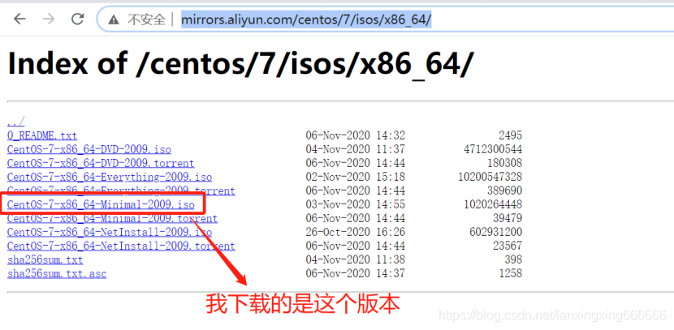The width and height of the screenshot is (674, 330).
Task: Download CentOS-7-x86_64-NetInstall-2009.iso
Action: click(110, 232)
